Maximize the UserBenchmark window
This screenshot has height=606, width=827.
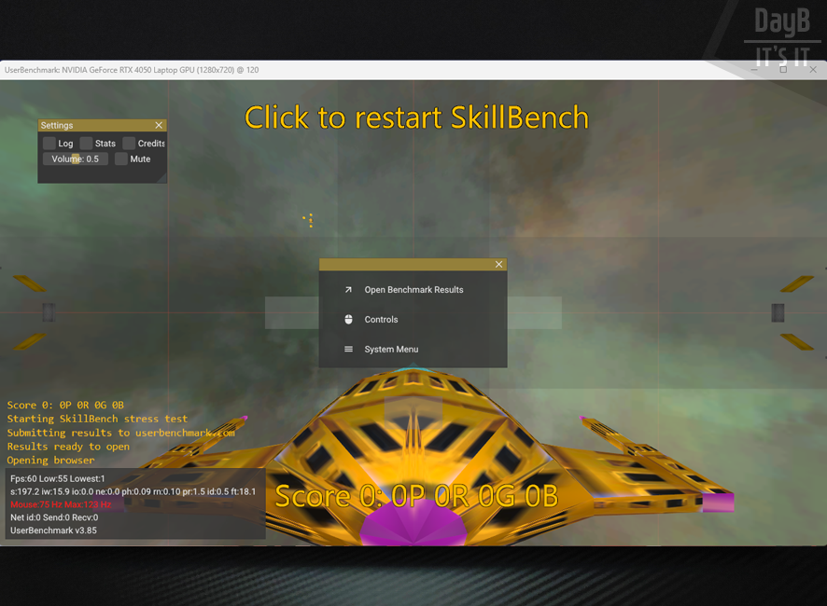coord(783,70)
